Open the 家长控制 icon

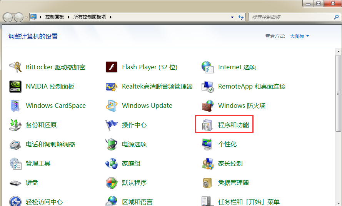coord(207,164)
